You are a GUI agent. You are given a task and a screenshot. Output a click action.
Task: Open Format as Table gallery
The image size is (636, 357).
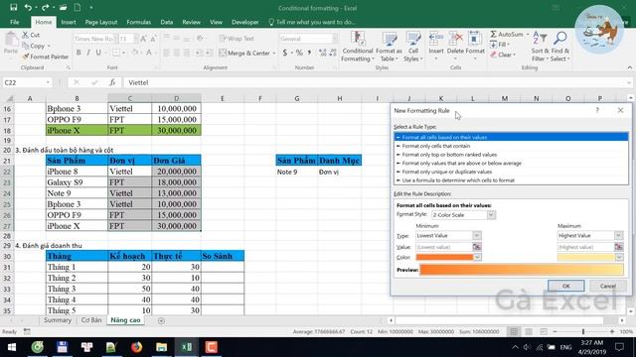click(389, 47)
